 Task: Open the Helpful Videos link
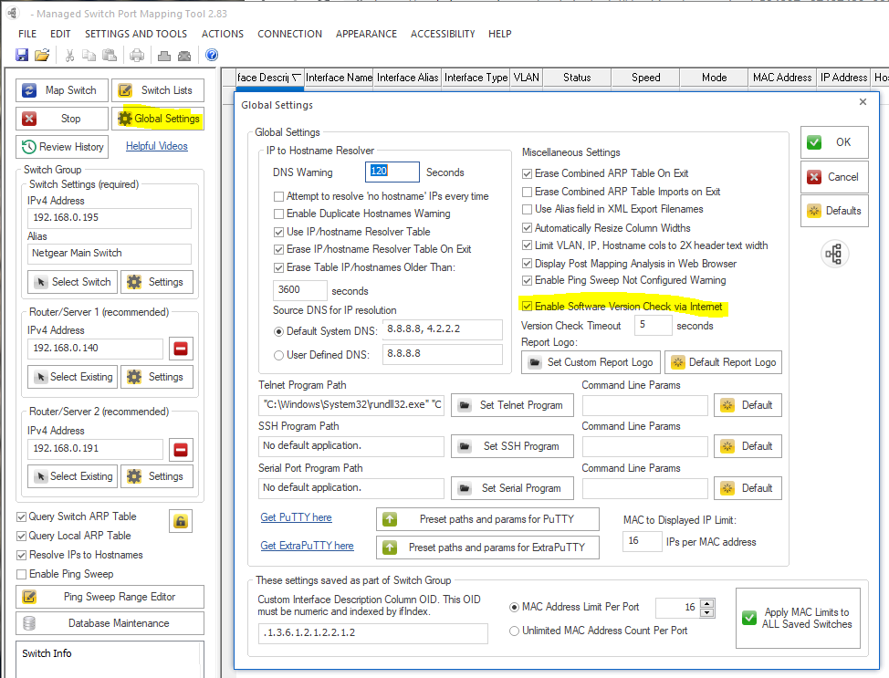tap(156, 146)
